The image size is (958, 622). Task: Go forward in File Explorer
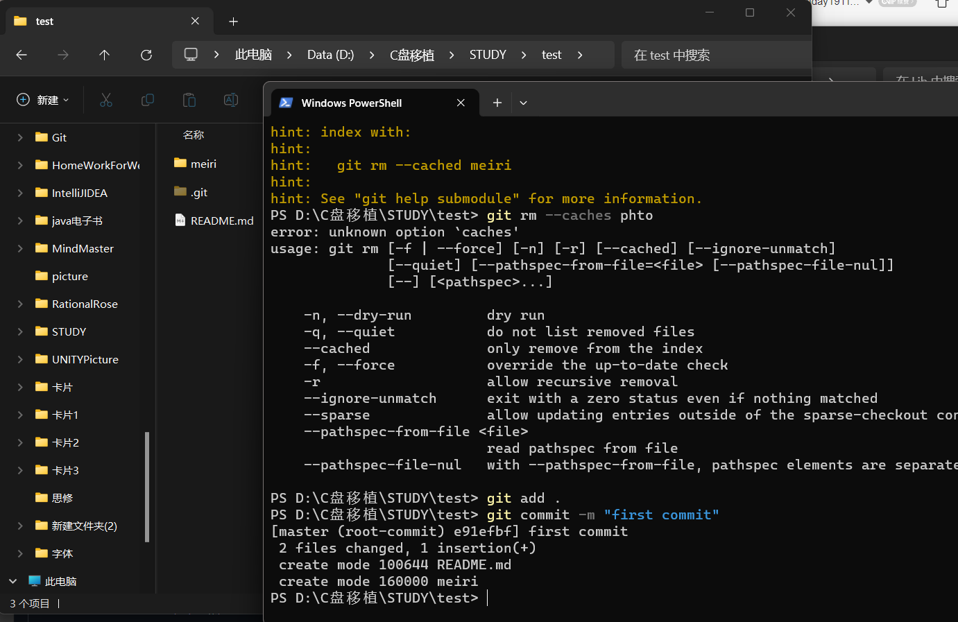tap(63, 55)
